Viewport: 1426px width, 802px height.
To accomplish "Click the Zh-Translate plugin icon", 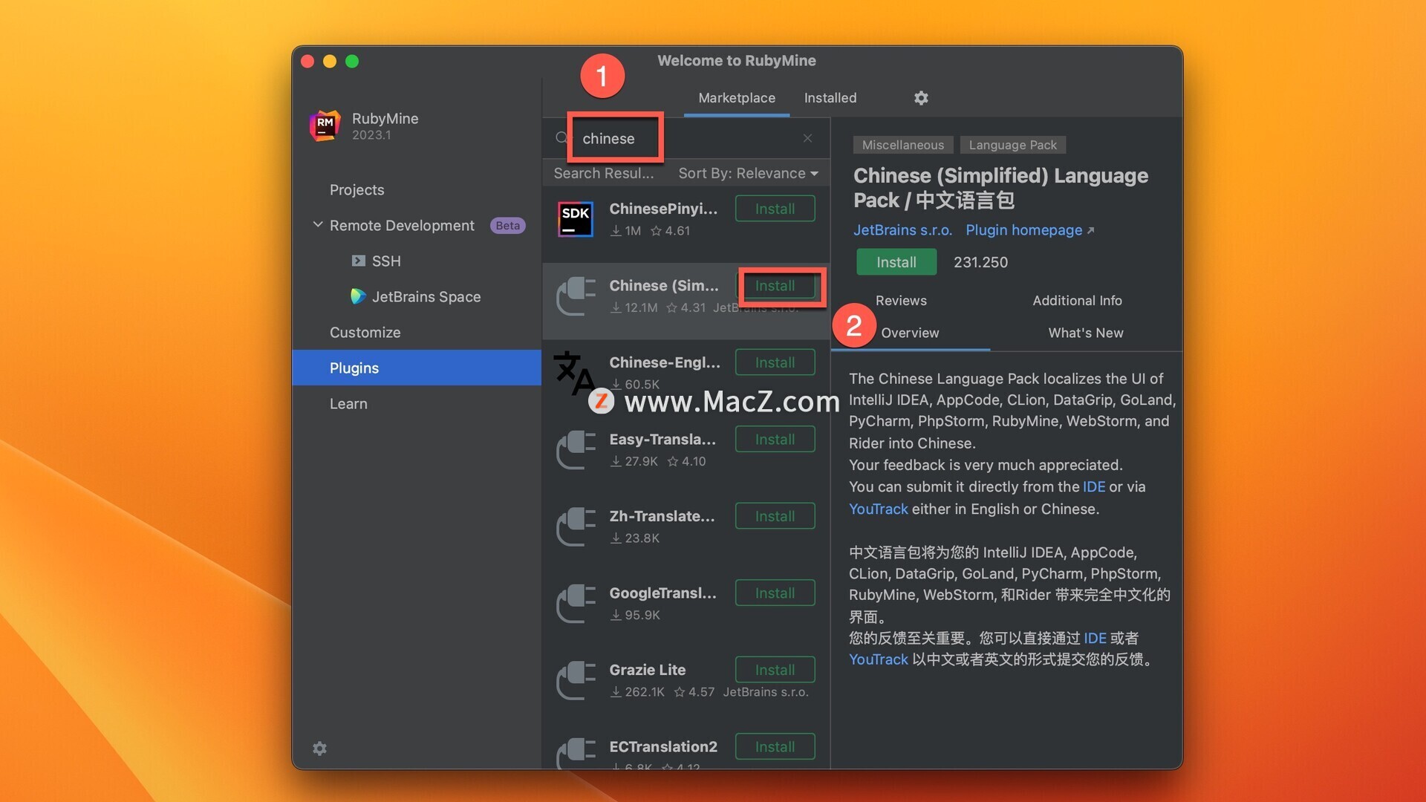I will point(576,526).
